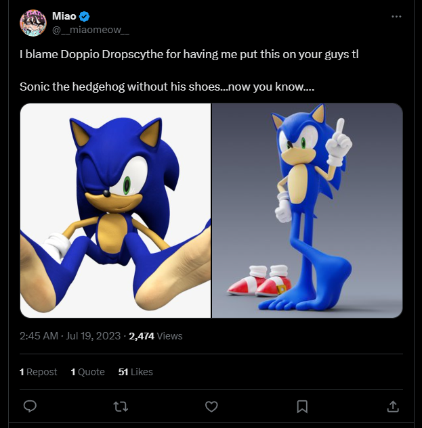Show the 1 Repost list
Image resolution: width=422 pixels, height=428 pixels.
[x=39, y=372]
